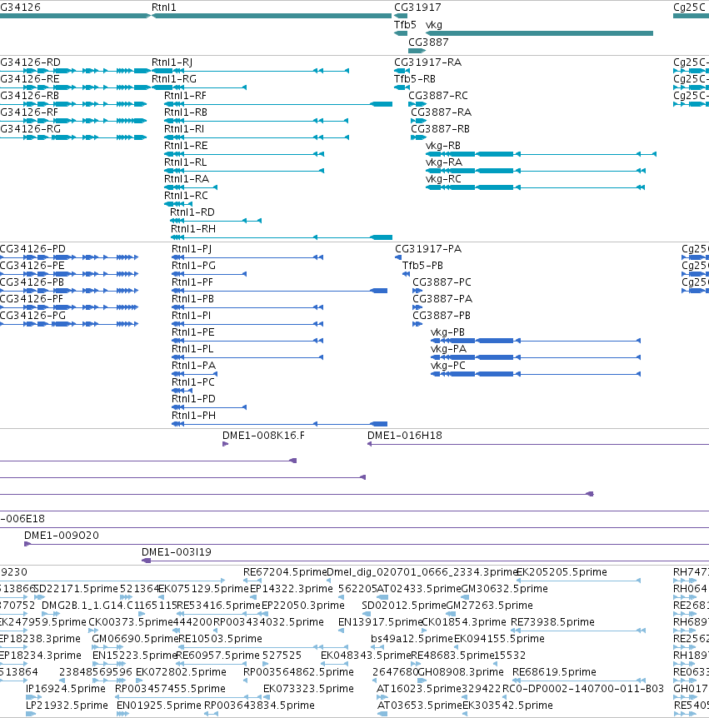Image resolution: width=709 pixels, height=718 pixels.
Task: Select EST EK073323.5prime
Action: click(266, 697)
